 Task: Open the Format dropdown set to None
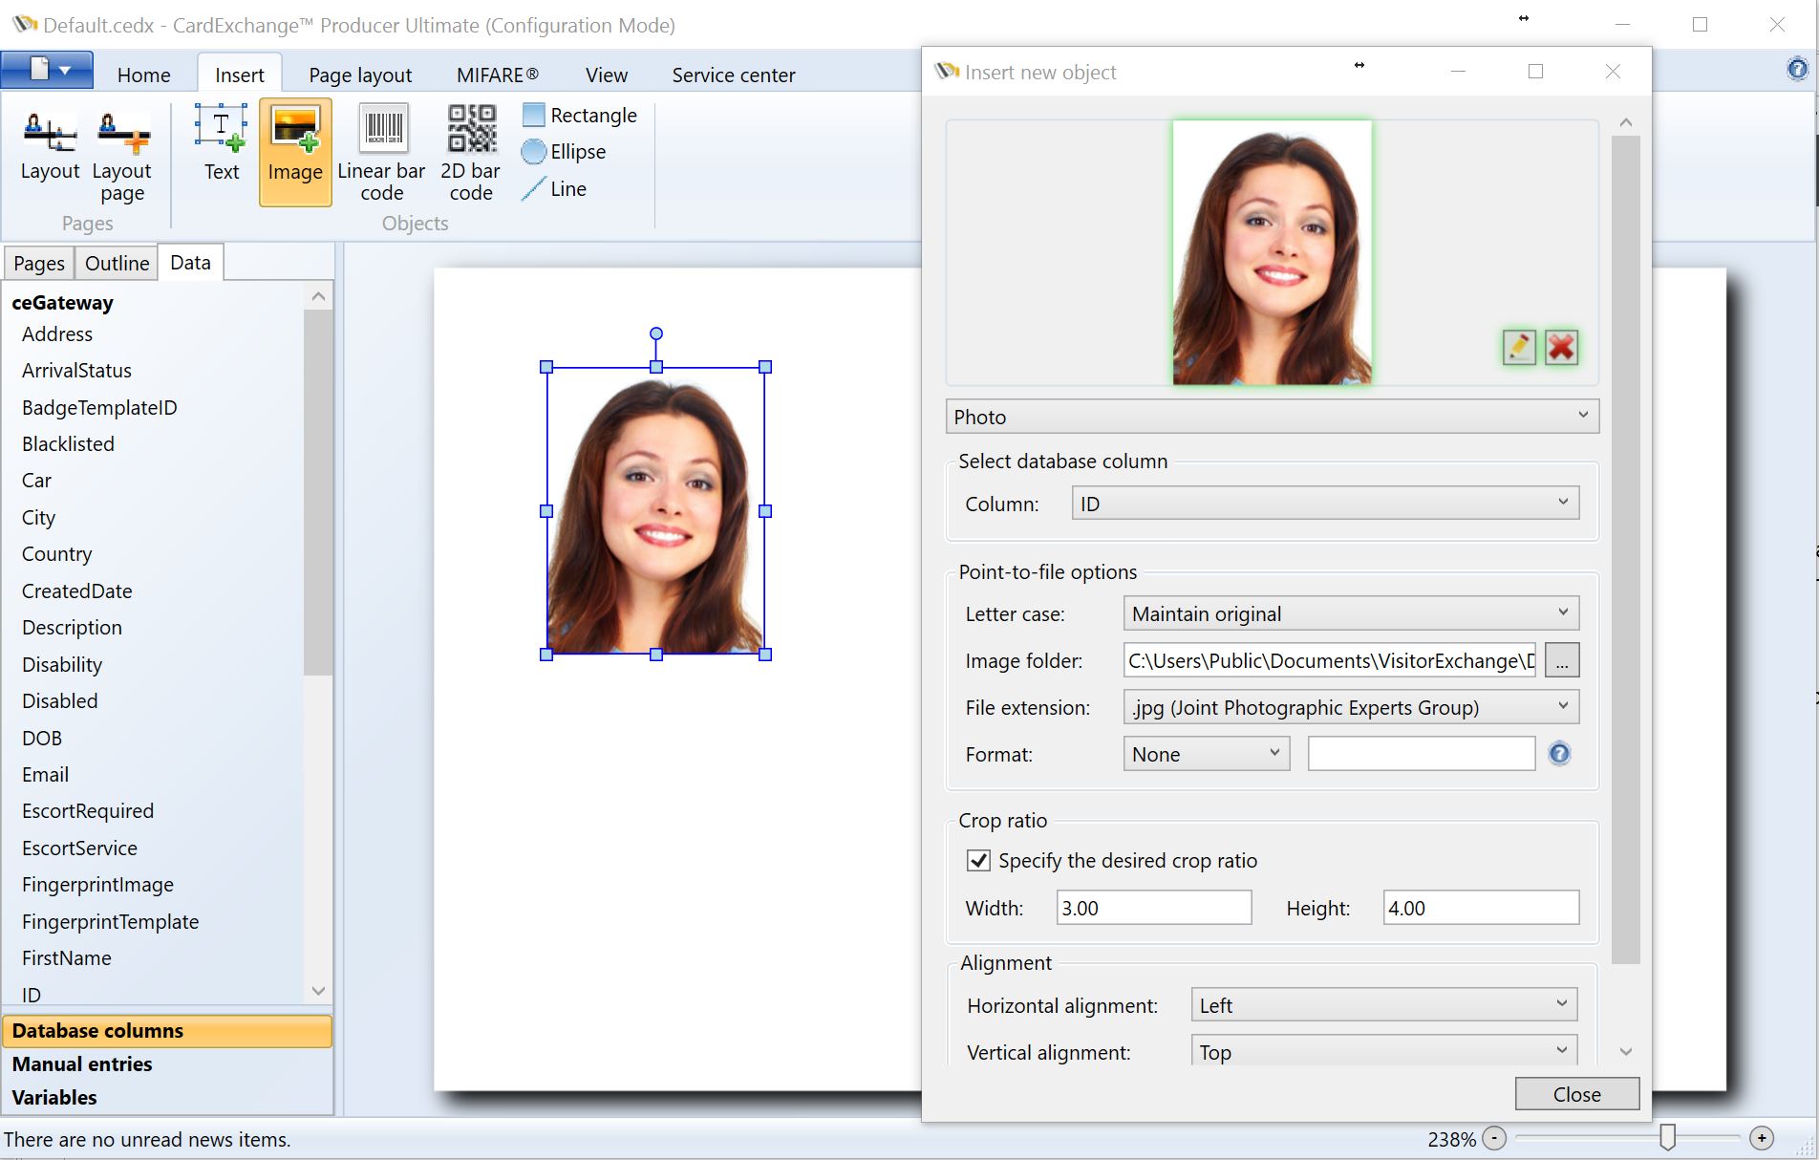click(1207, 754)
